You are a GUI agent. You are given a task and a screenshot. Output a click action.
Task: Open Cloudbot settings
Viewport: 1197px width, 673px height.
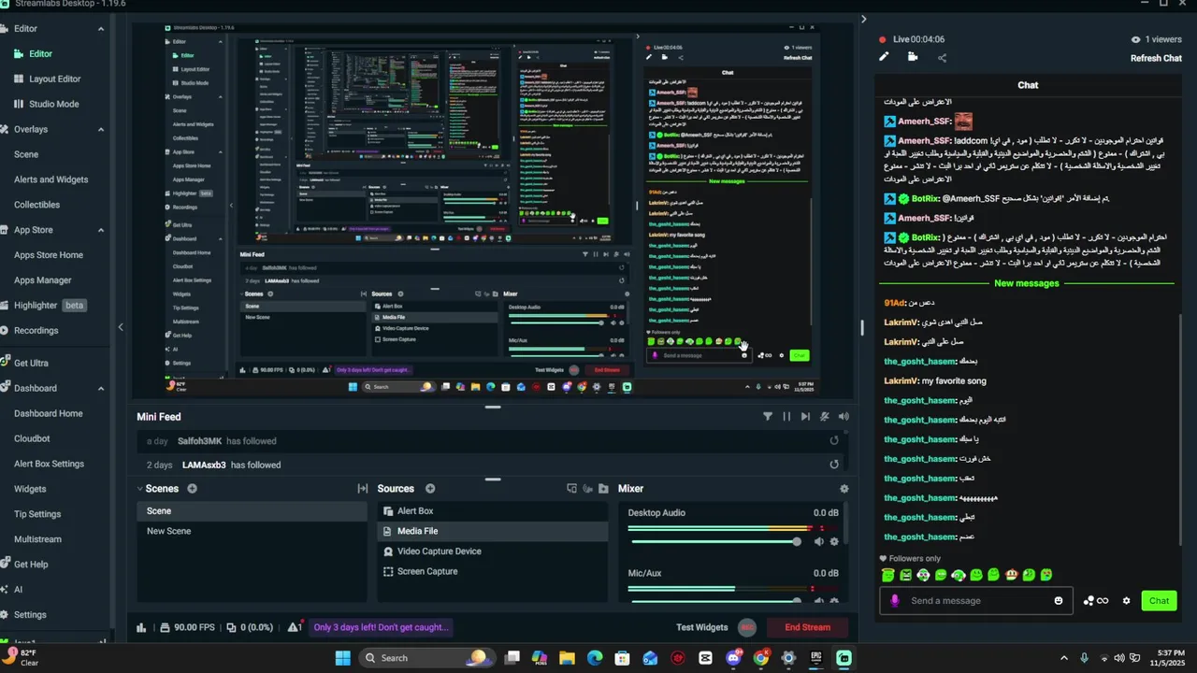(x=32, y=438)
